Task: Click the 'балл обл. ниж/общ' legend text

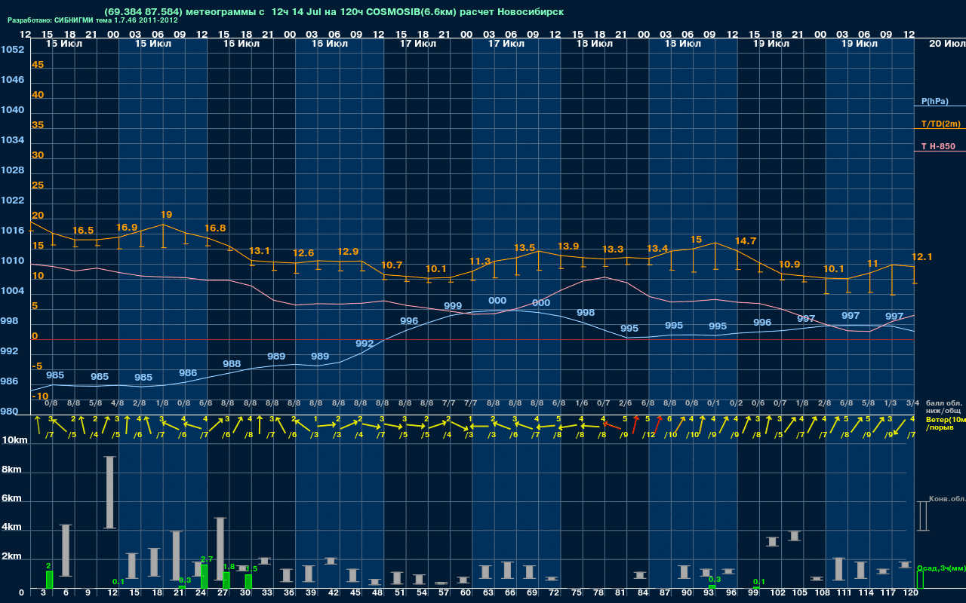Action: [943, 407]
